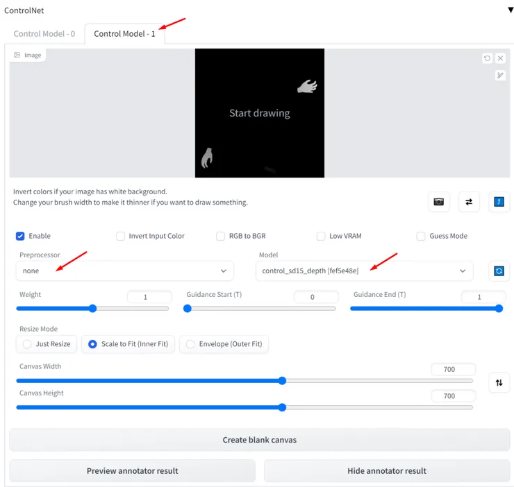This screenshot has width=514, height=487.
Task: Click the ControlNet section title
Action: click(x=24, y=10)
